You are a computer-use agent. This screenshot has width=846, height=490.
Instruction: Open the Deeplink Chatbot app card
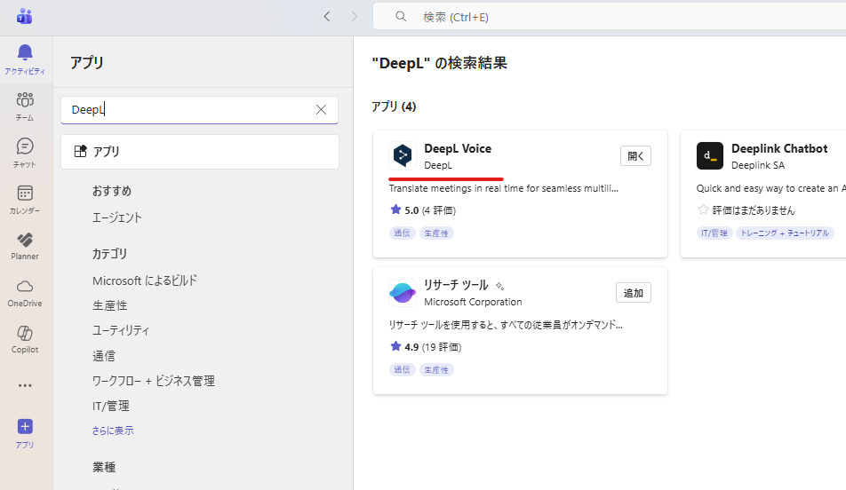click(x=778, y=149)
